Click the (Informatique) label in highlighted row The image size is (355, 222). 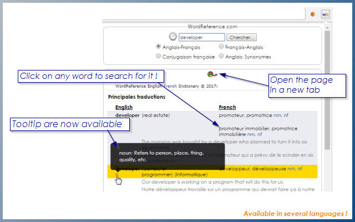coord(191,174)
